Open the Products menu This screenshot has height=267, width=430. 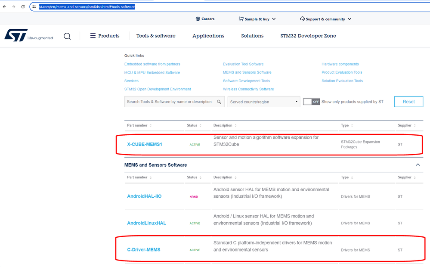109,36
